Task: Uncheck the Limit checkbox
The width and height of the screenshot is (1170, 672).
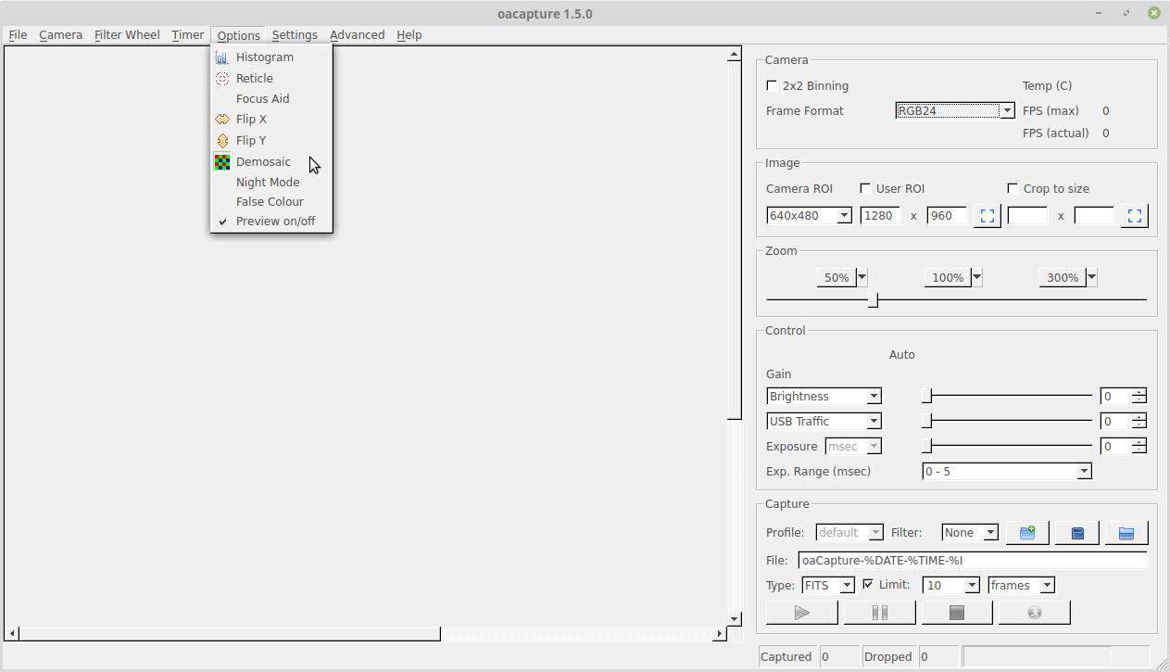Action: [868, 585]
